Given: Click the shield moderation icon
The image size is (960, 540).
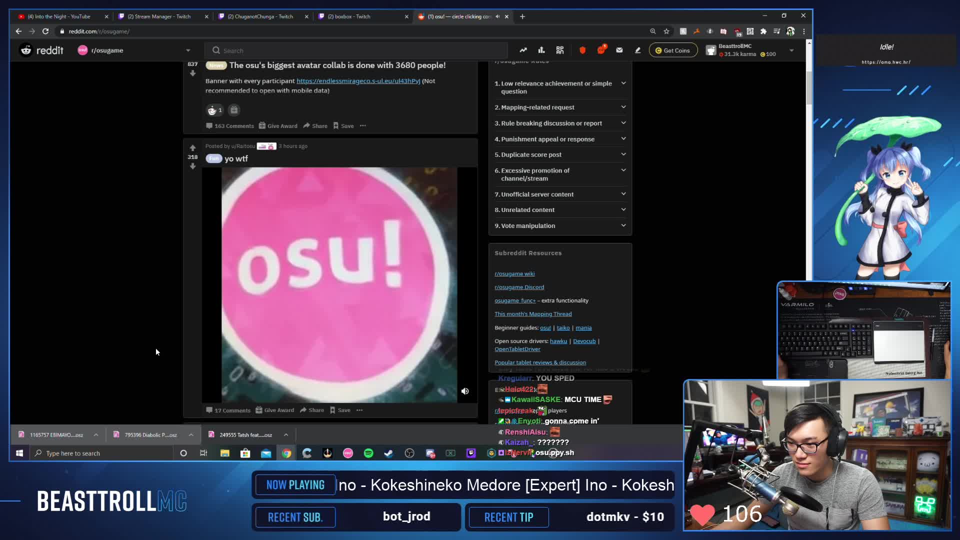Looking at the screenshot, I should pos(582,50).
